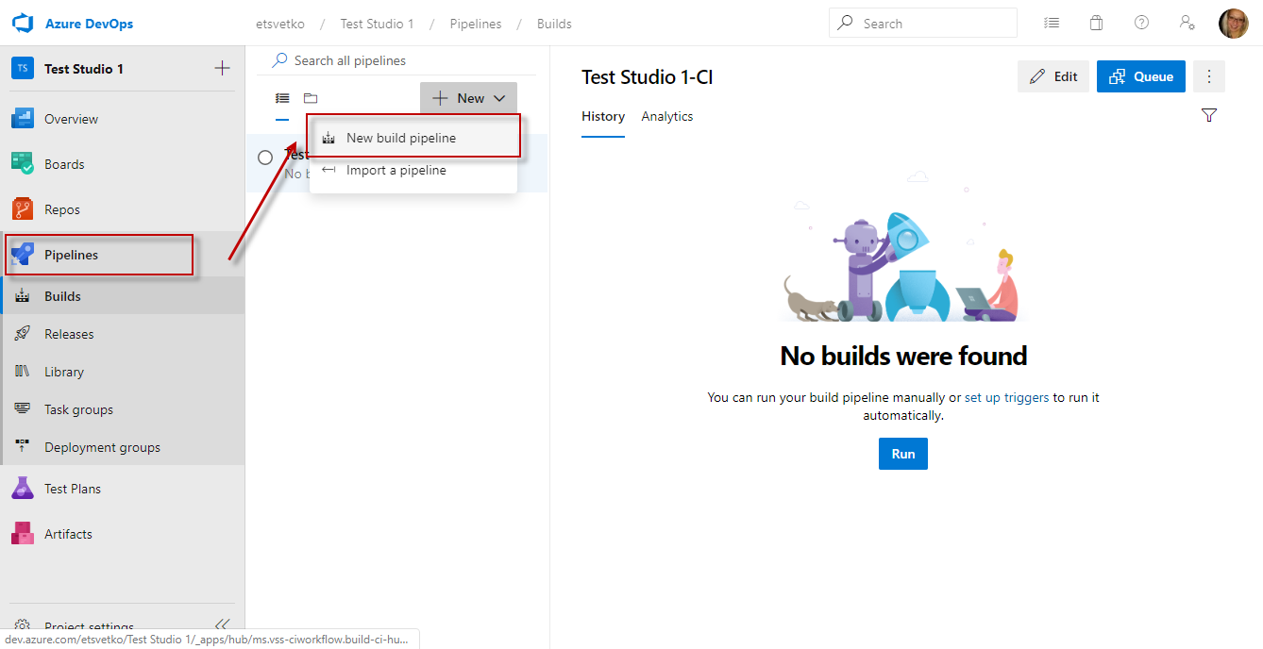Open the Marketplace shopping bag icon
The image size is (1263, 649).
[1096, 24]
